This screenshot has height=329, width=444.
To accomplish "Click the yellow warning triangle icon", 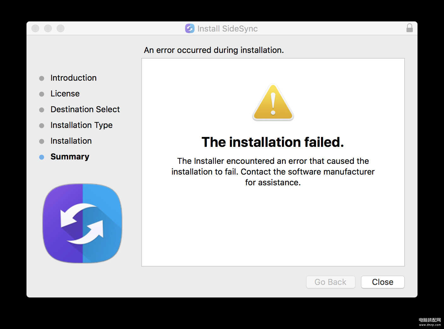I will click(273, 102).
